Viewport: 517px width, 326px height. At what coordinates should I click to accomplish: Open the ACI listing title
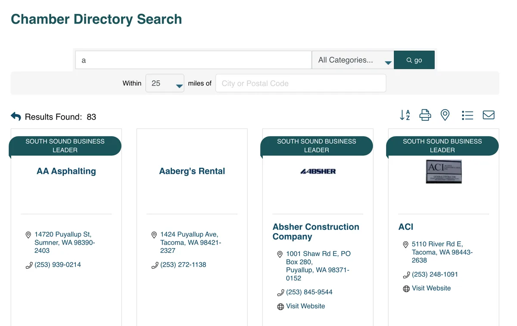(406, 227)
